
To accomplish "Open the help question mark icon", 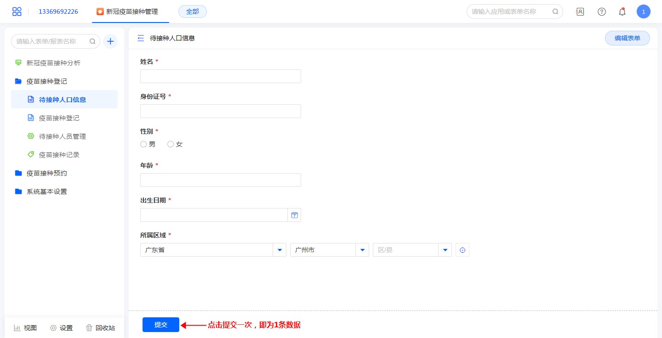I will click(601, 12).
